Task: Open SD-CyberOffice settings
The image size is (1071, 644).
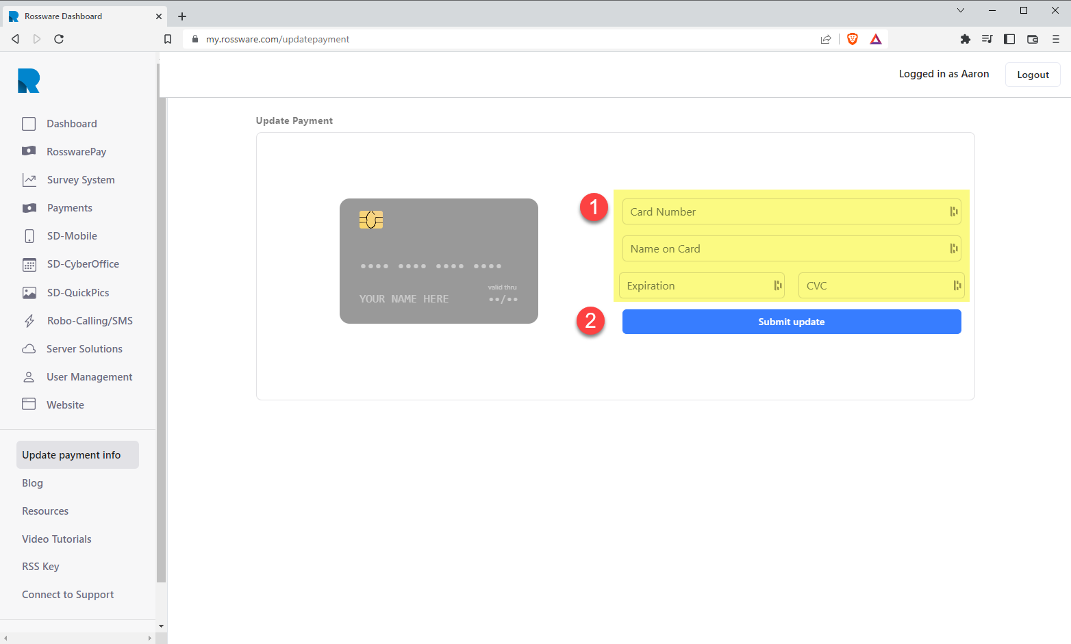Action: point(83,263)
